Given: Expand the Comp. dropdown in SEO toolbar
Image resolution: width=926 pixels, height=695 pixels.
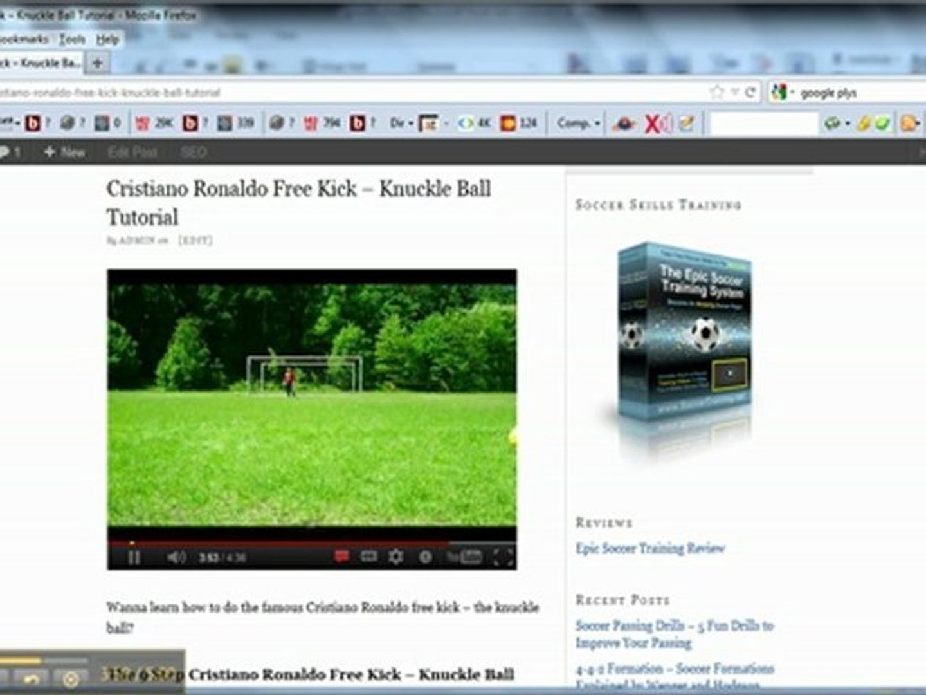Looking at the screenshot, I should [x=578, y=123].
